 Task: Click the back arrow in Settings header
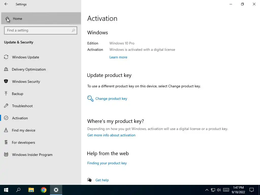pos(6,4)
